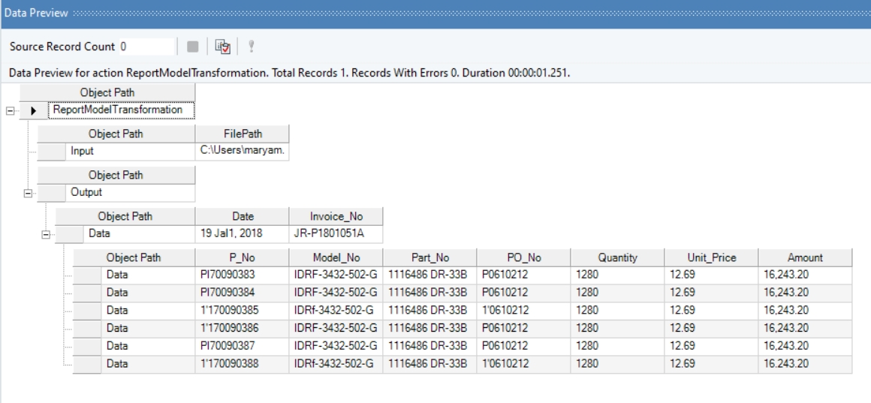Click the Quantity column header
This screenshot has width=871, height=403.
click(617, 257)
